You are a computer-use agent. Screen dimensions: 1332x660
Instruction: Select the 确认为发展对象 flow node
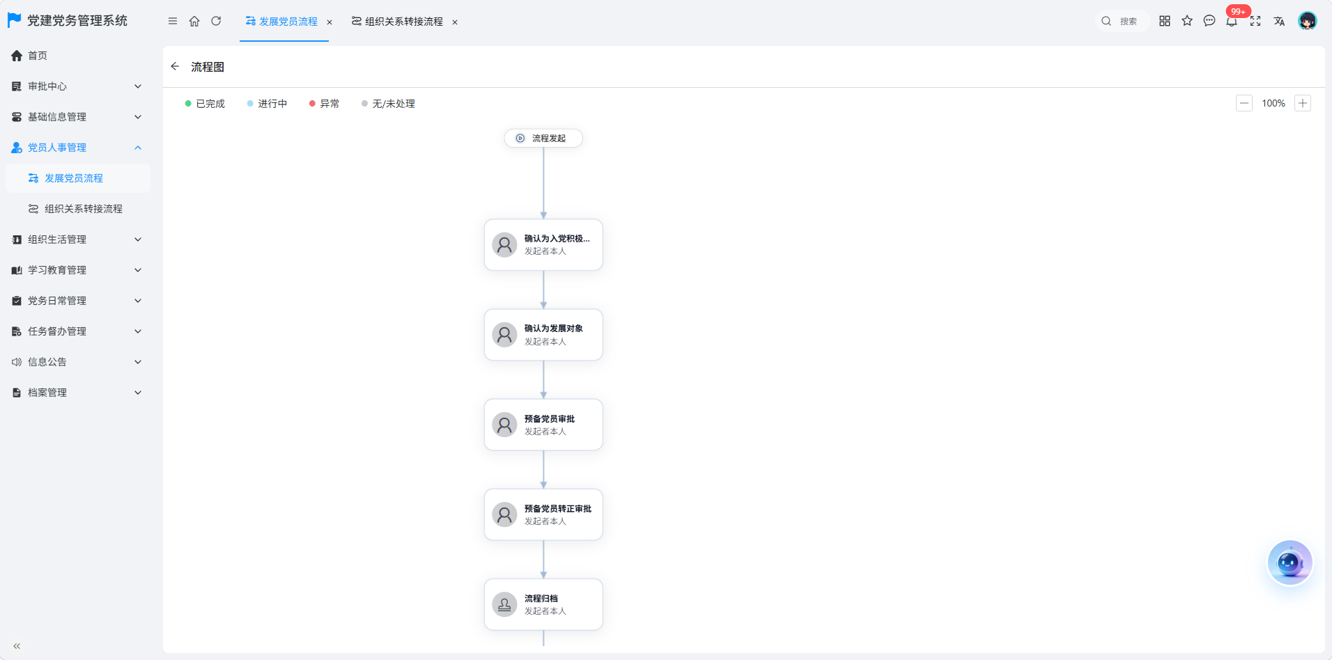[543, 335]
